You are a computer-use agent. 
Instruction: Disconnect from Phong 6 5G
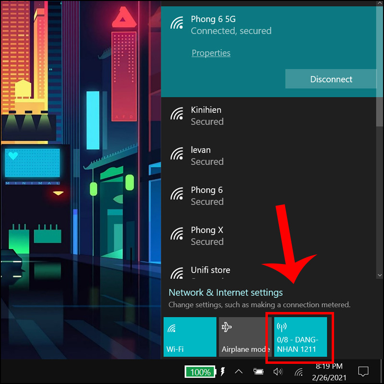coord(331,79)
